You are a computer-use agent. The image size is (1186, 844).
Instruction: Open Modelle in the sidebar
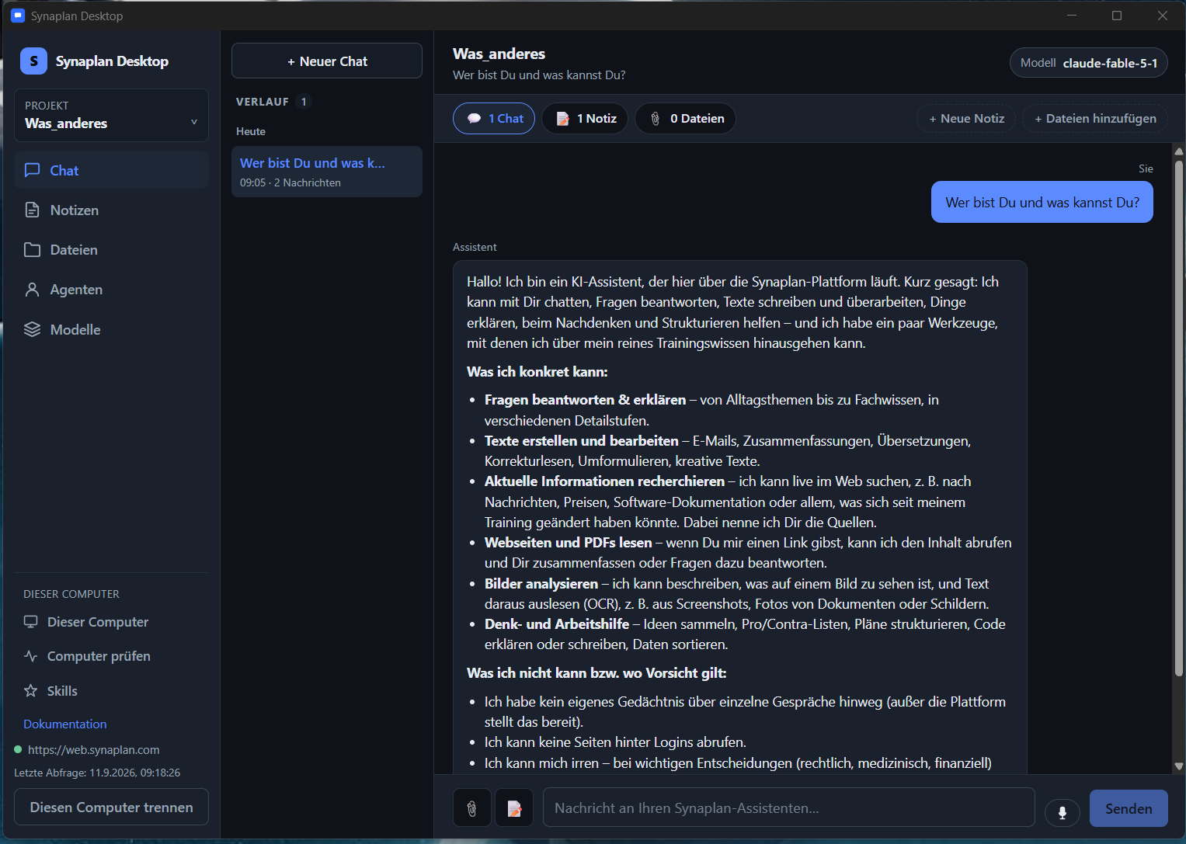(x=111, y=330)
